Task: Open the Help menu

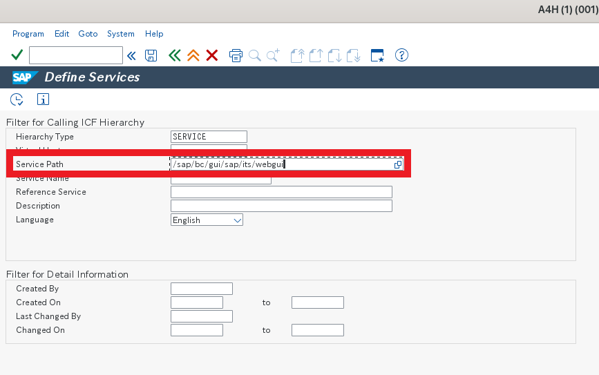Action: (154, 34)
